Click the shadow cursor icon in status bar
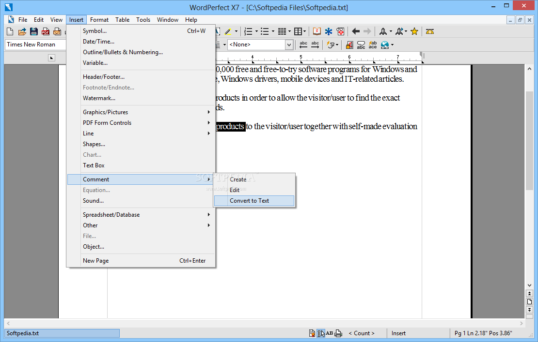This screenshot has width=538, height=342. point(321,333)
